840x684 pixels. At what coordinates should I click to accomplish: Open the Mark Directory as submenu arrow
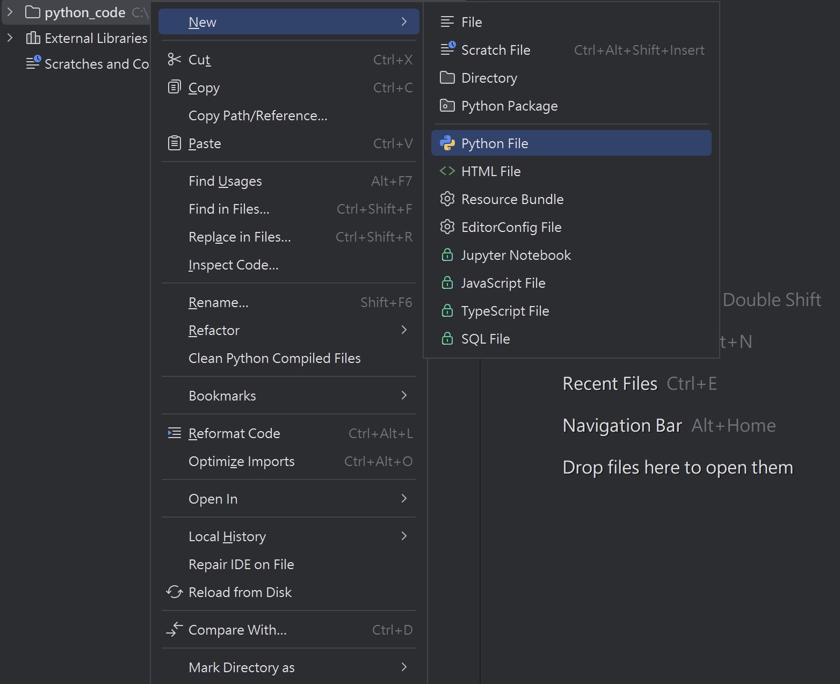point(404,667)
